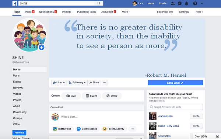Screen dimensions: 221x139
Task: Select Community in the left sidebar
Action: [x=20, y=112]
